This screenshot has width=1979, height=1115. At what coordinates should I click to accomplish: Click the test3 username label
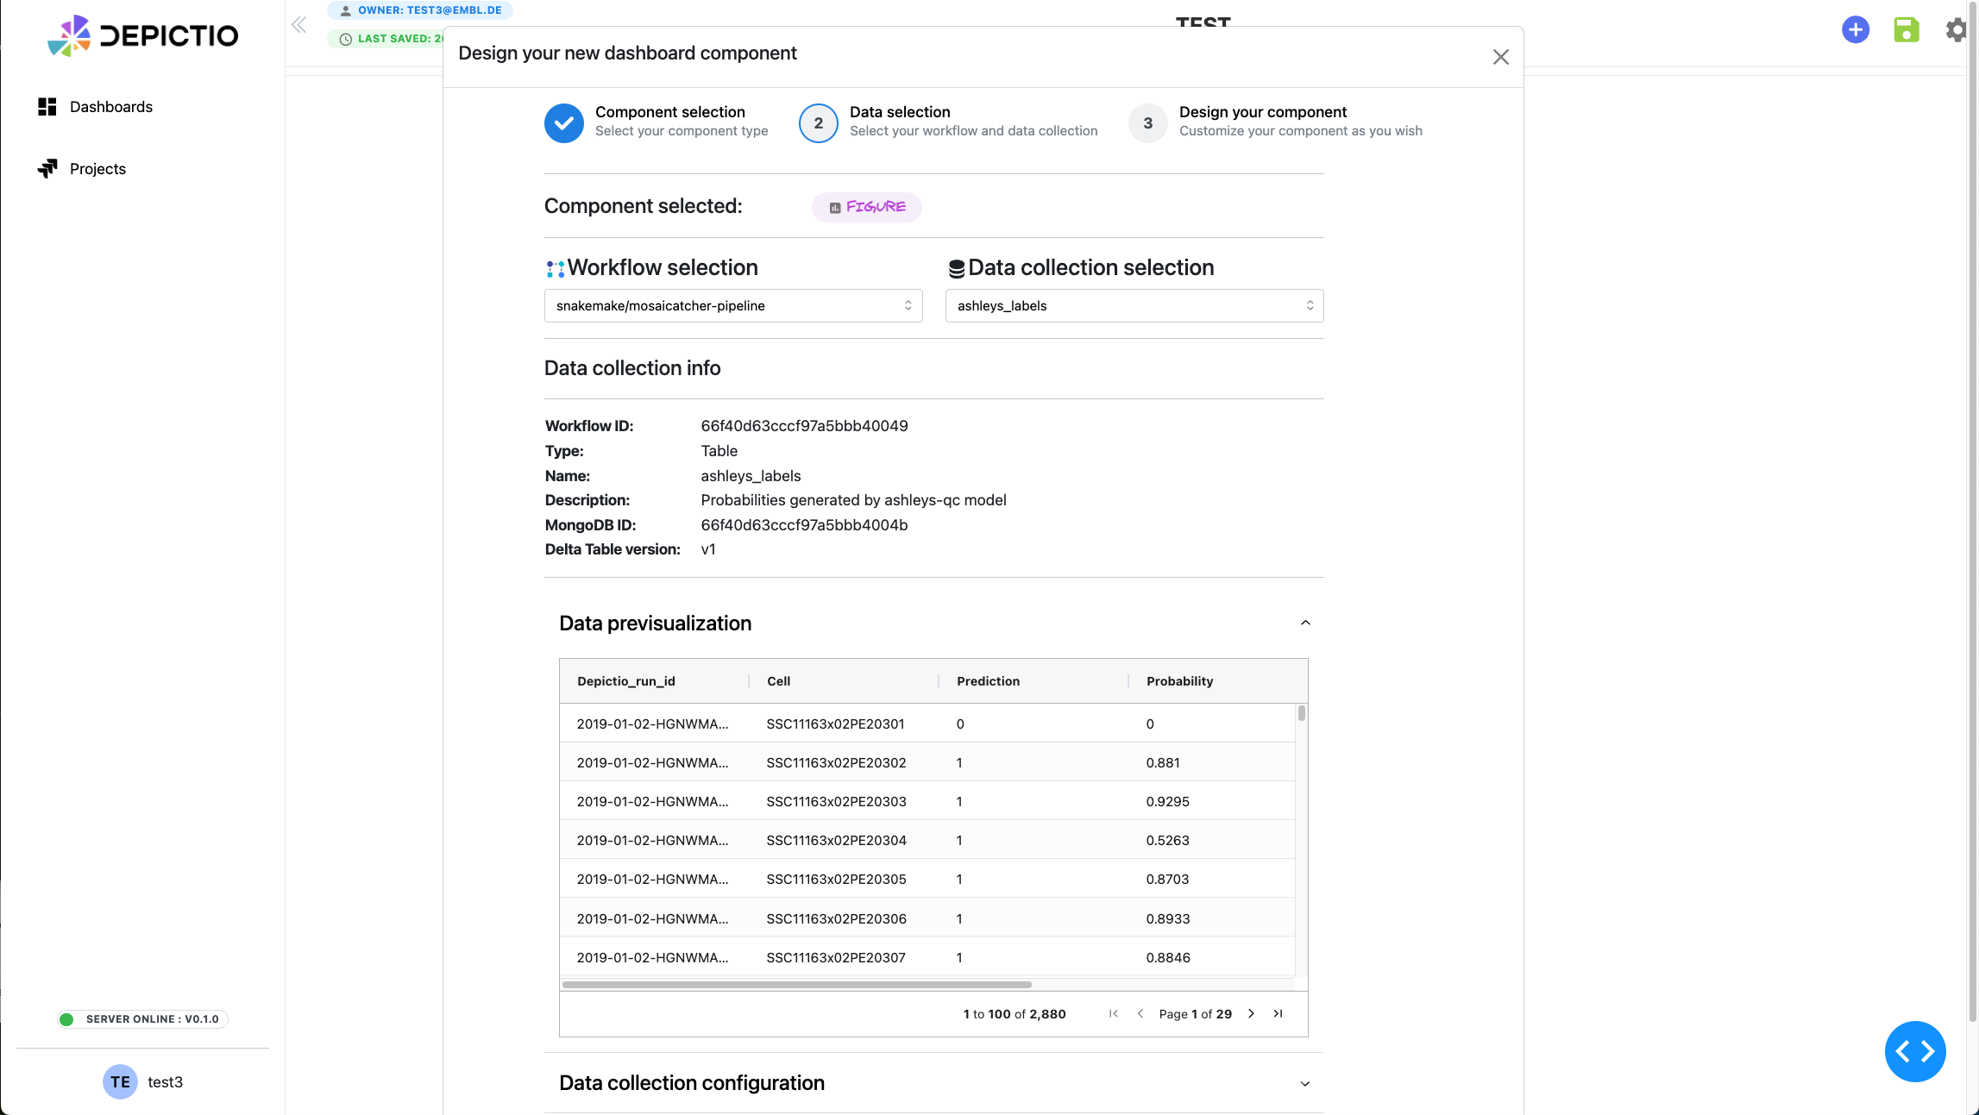tap(165, 1082)
